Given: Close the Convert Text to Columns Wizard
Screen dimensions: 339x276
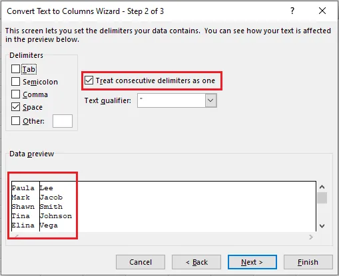Looking at the screenshot, I should pos(322,11).
